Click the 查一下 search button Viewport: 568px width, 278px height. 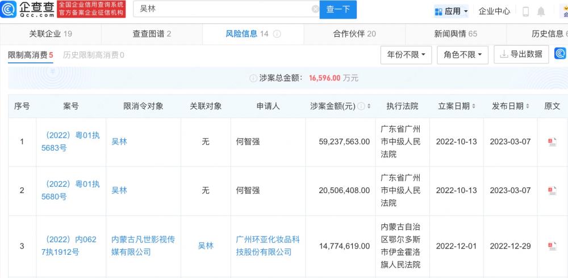[339, 10]
